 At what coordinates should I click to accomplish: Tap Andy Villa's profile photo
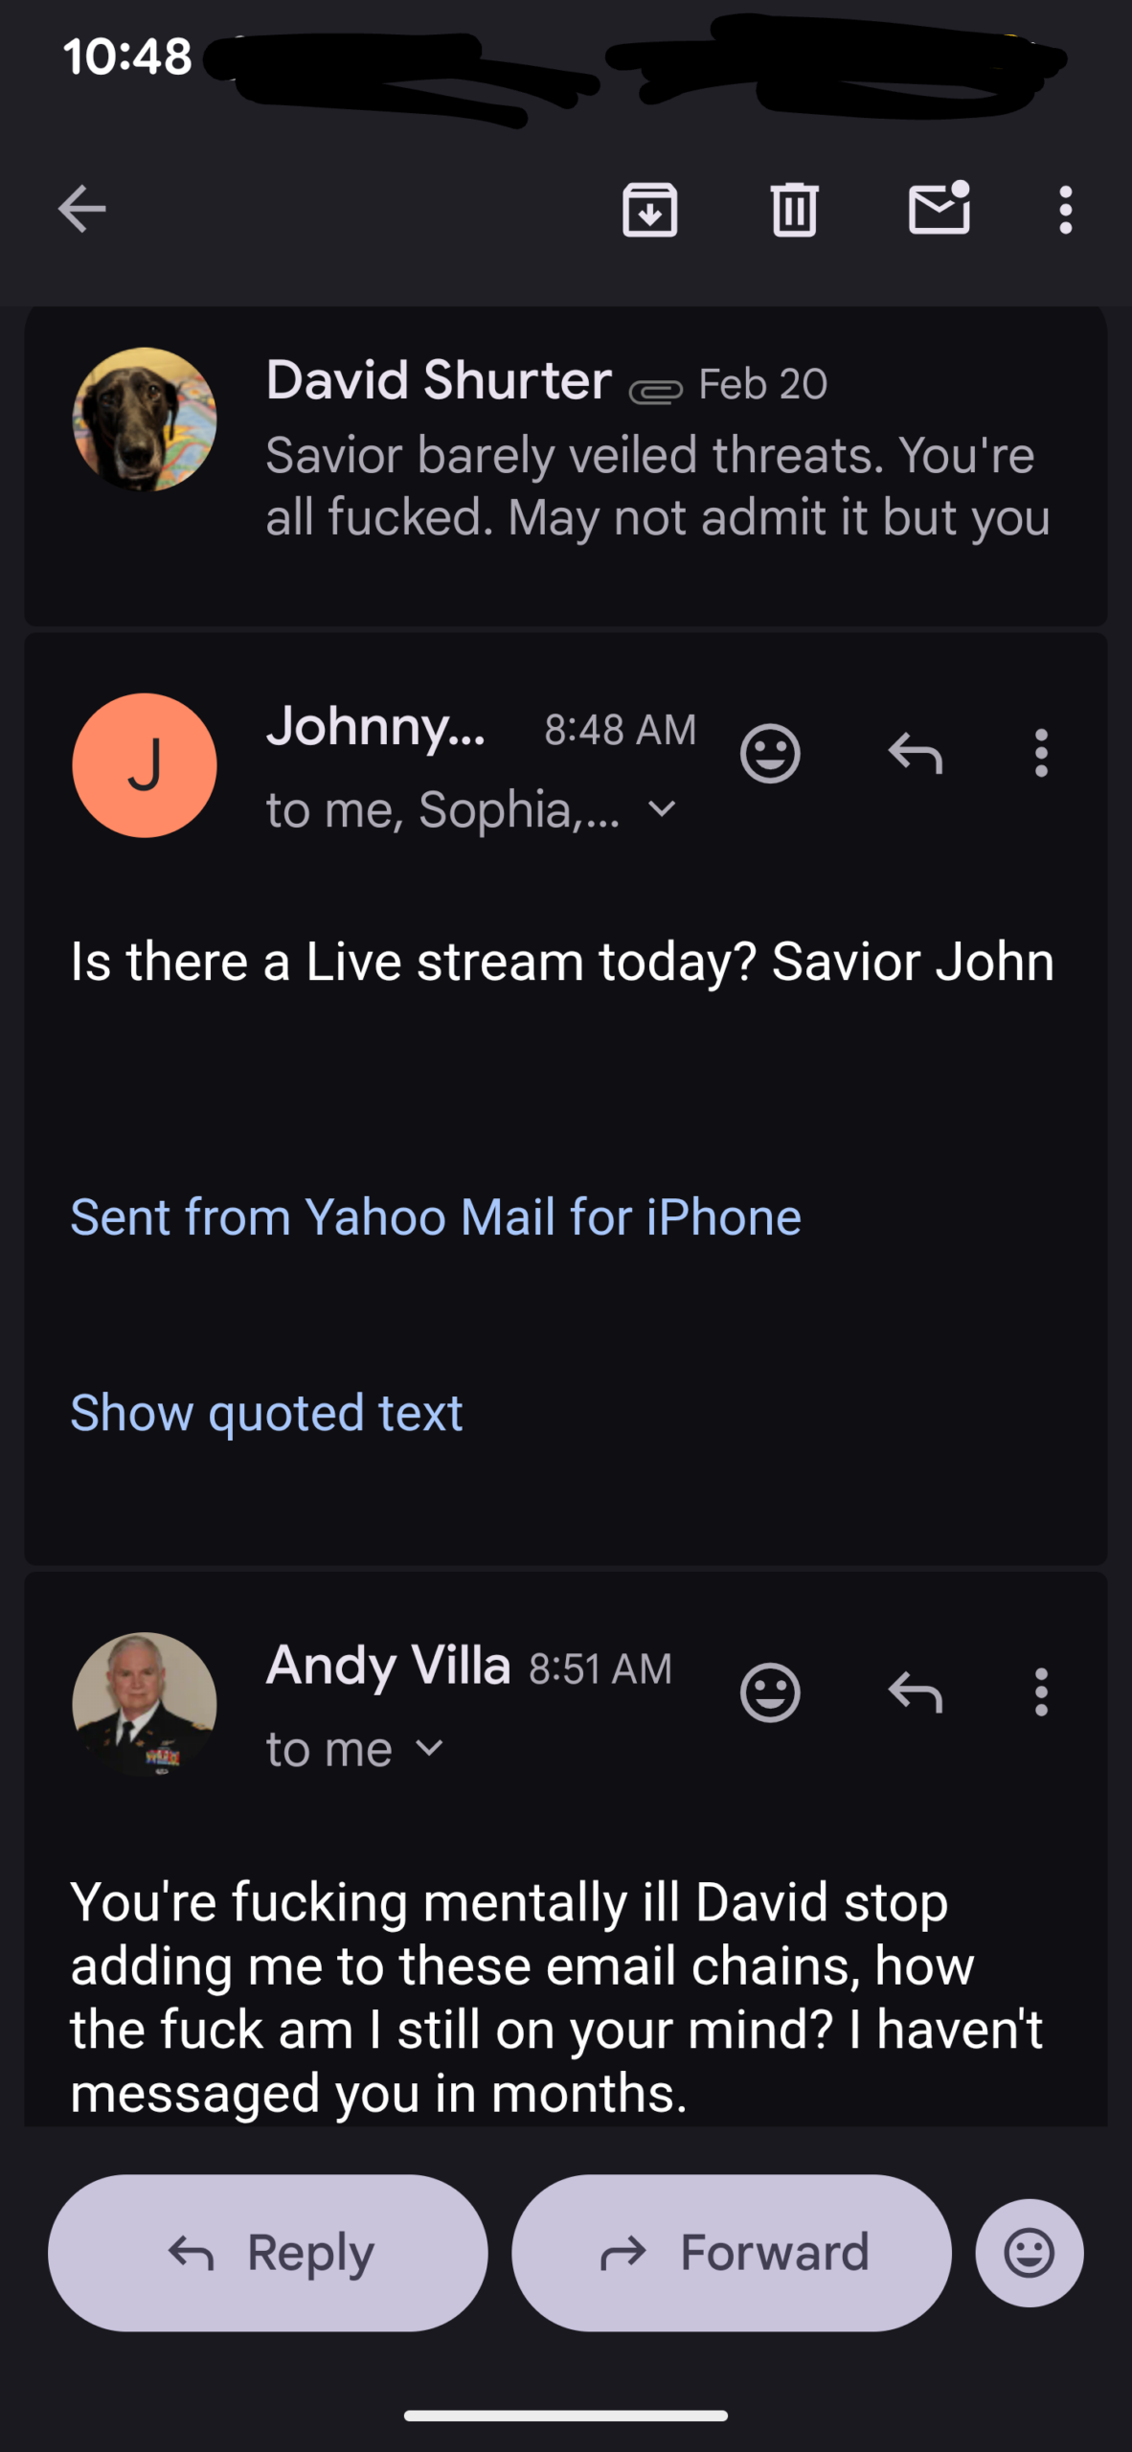coord(145,1703)
